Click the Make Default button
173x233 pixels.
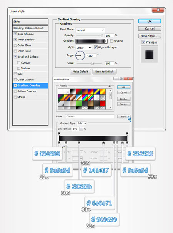(x=80, y=72)
